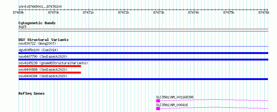Click the magenta exon box of NM_001168398

(x=158, y=101)
